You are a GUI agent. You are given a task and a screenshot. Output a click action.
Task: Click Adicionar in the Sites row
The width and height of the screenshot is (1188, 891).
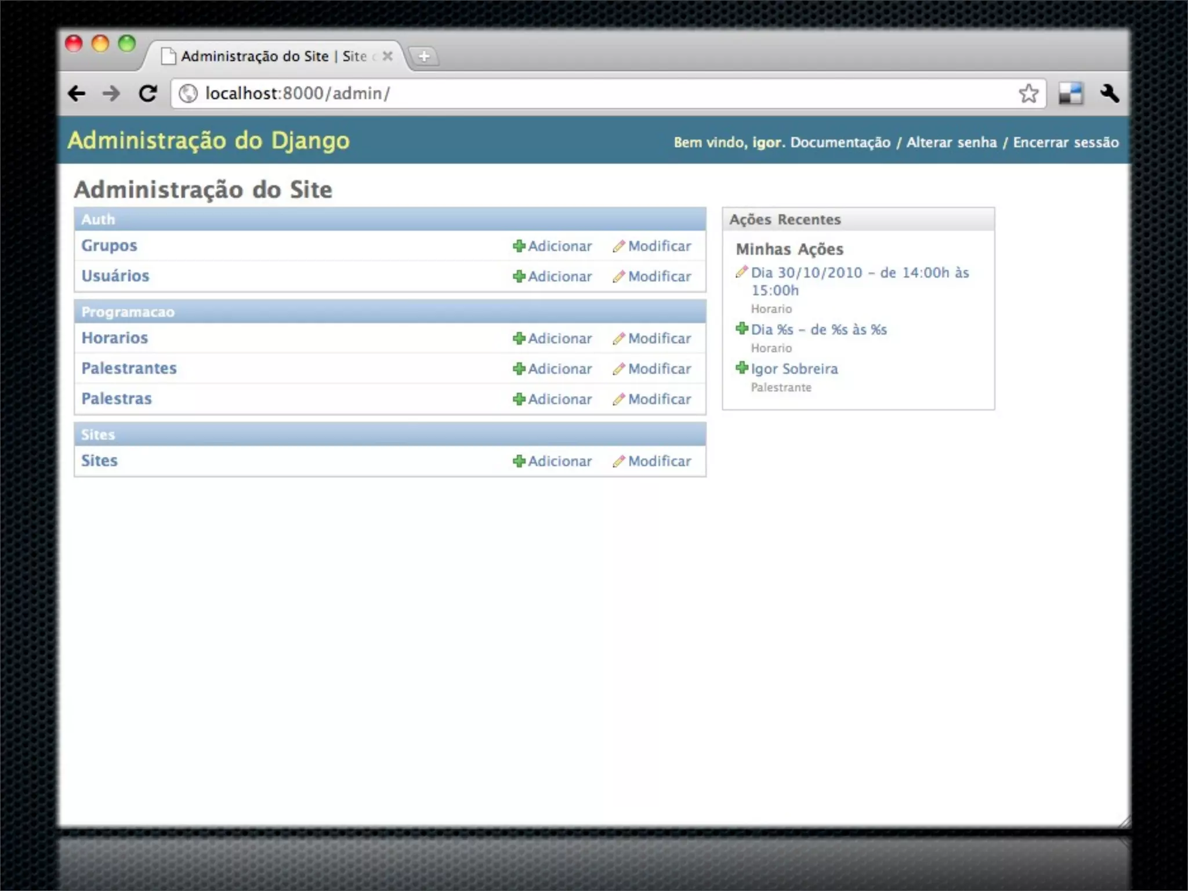[552, 461]
